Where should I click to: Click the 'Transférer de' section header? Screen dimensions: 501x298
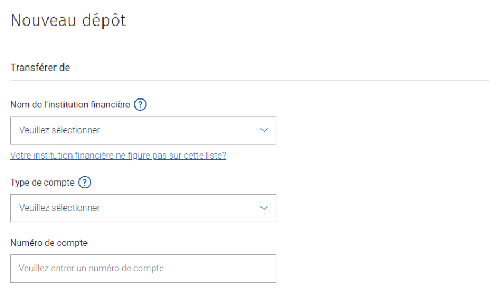pyautogui.click(x=40, y=68)
